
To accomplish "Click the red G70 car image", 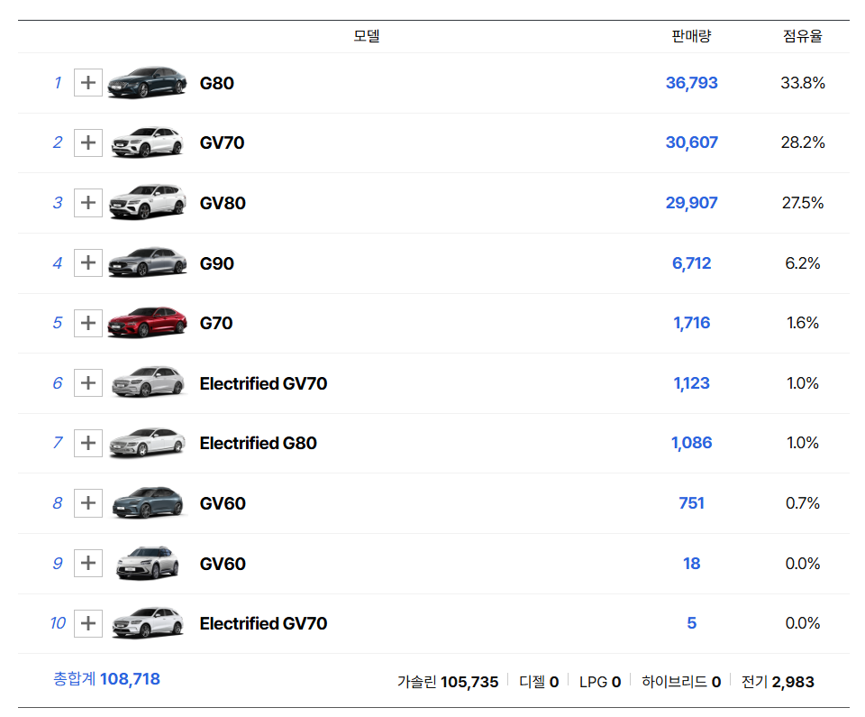I will [x=147, y=322].
